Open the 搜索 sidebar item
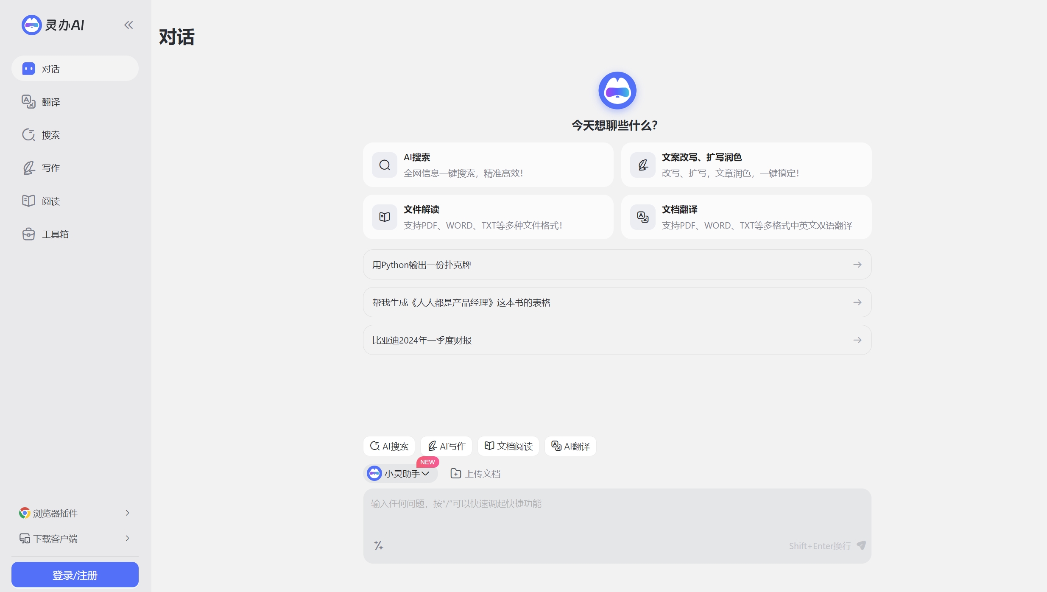1047x592 pixels. click(x=75, y=135)
